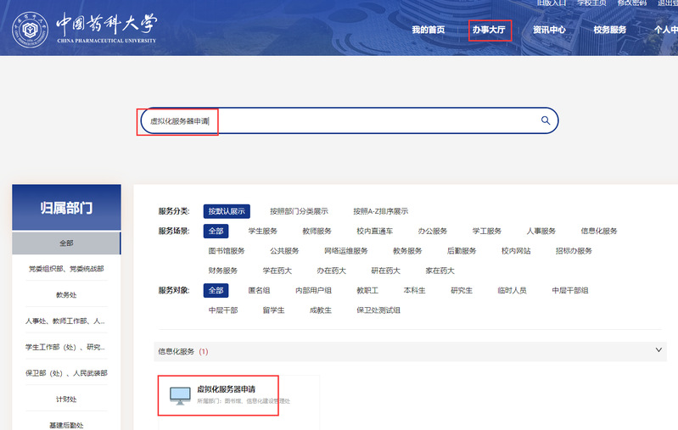
Task: Select 计划处 from department list
Action: tap(66, 399)
